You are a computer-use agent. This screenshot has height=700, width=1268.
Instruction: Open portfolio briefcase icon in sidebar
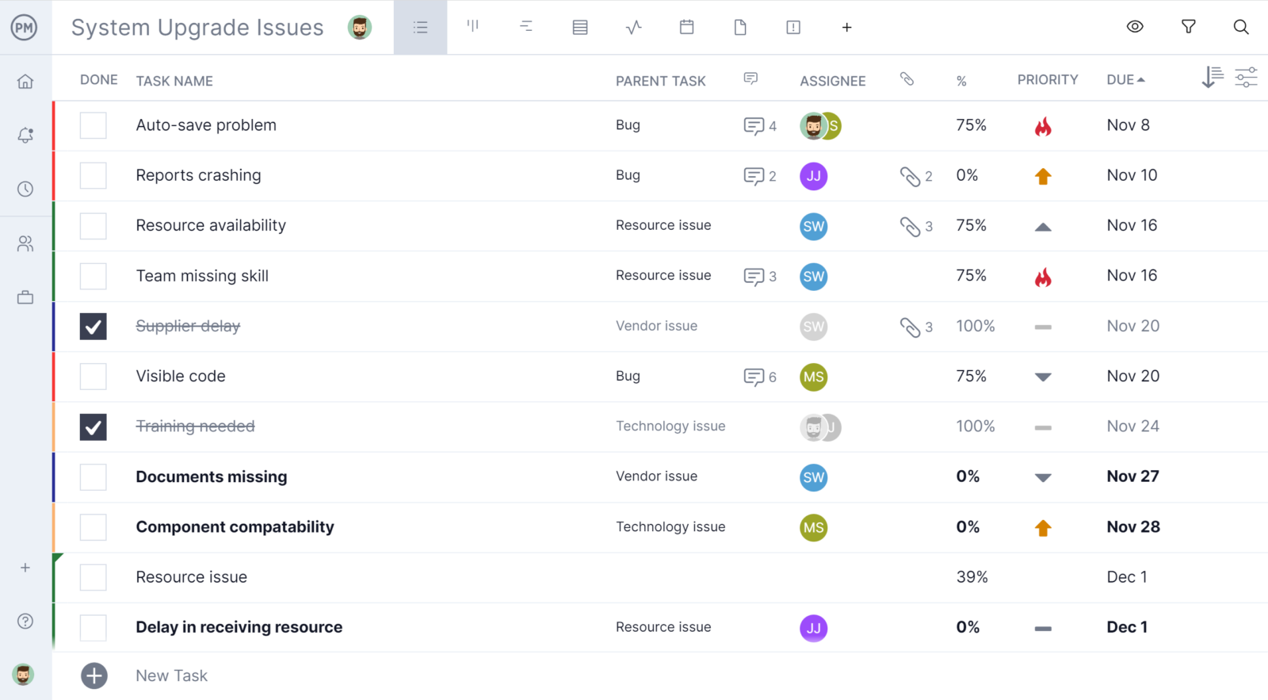click(25, 297)
